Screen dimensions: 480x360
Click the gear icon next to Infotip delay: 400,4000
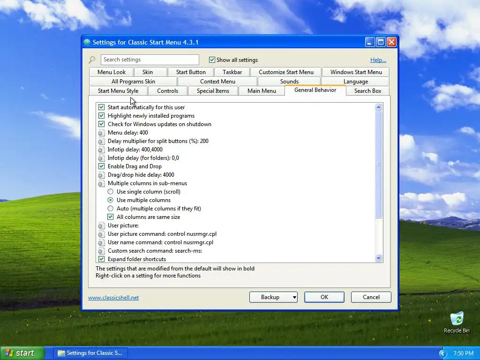[101, 150]
